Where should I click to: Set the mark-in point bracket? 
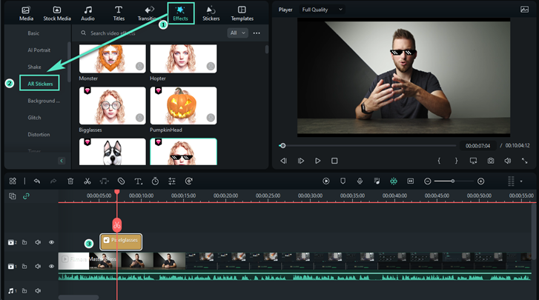tap(439, 161)
